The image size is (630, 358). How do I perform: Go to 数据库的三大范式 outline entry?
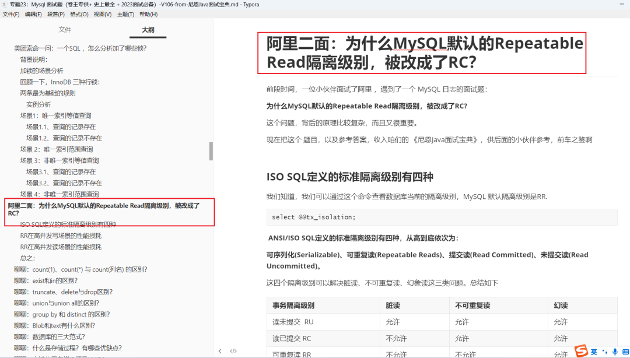click(49, 337)
